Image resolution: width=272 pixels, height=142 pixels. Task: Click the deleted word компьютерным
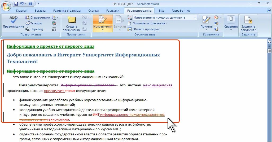[x=33, y=119]
